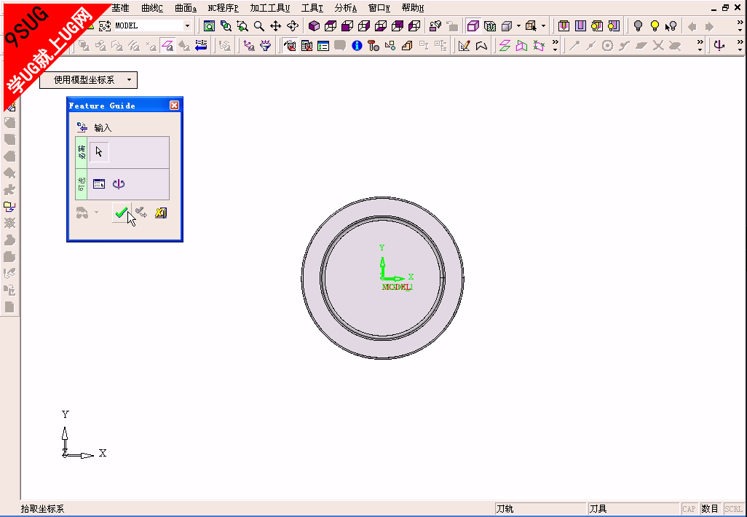The height and width of the screenshot is (517, 747).
Task: Click the magenta angled planes icon
Action: [x=521, y=46]
